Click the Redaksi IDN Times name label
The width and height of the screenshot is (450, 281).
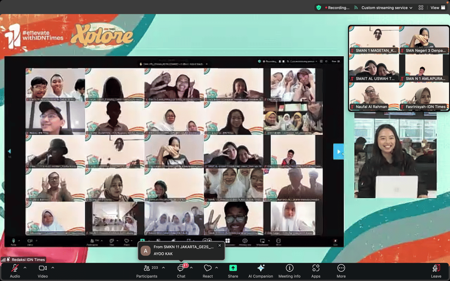pos(28,260)
